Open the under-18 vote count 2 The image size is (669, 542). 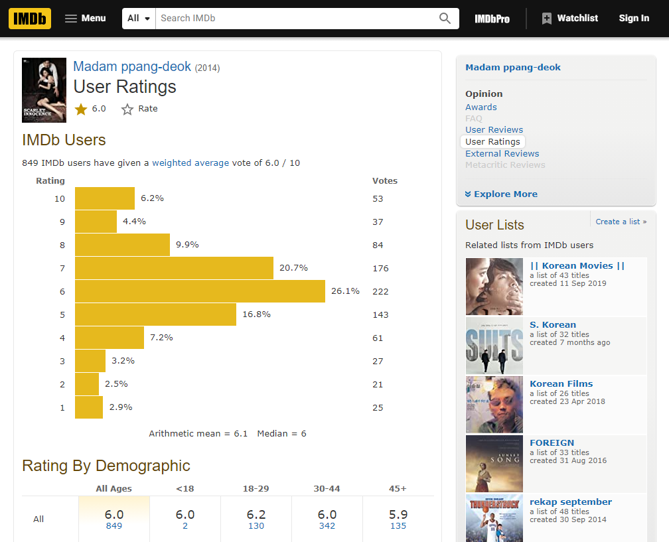click(185, 526)
